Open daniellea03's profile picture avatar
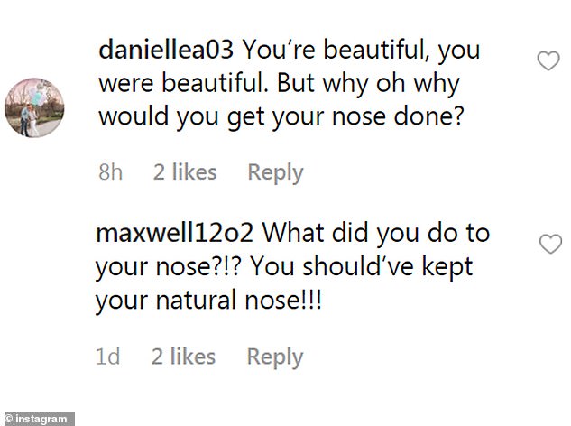 click(32, 108)
